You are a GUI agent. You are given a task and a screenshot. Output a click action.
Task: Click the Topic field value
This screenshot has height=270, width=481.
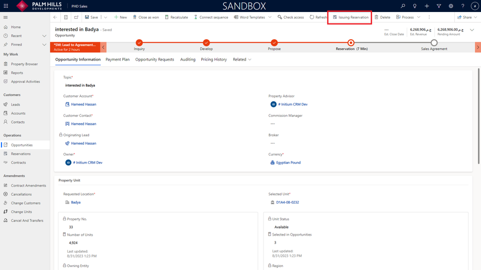coord(80,85)
